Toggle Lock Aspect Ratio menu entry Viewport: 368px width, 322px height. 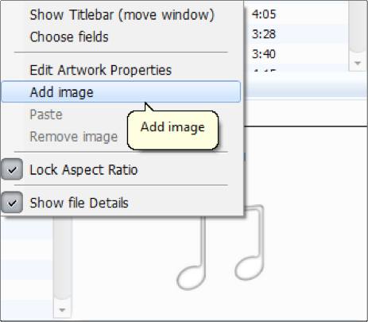[x=121, y=169]
